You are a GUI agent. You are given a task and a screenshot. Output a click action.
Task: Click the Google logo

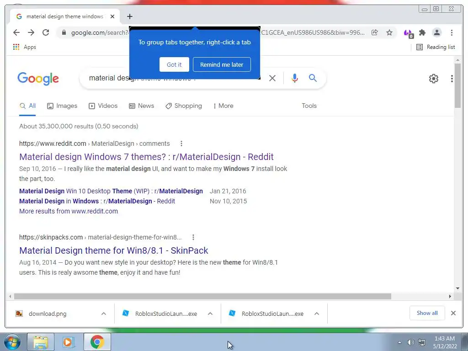point(38,79)
